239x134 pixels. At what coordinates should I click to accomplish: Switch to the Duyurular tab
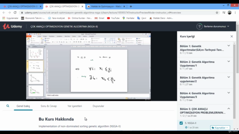click(x=98, y=106)
